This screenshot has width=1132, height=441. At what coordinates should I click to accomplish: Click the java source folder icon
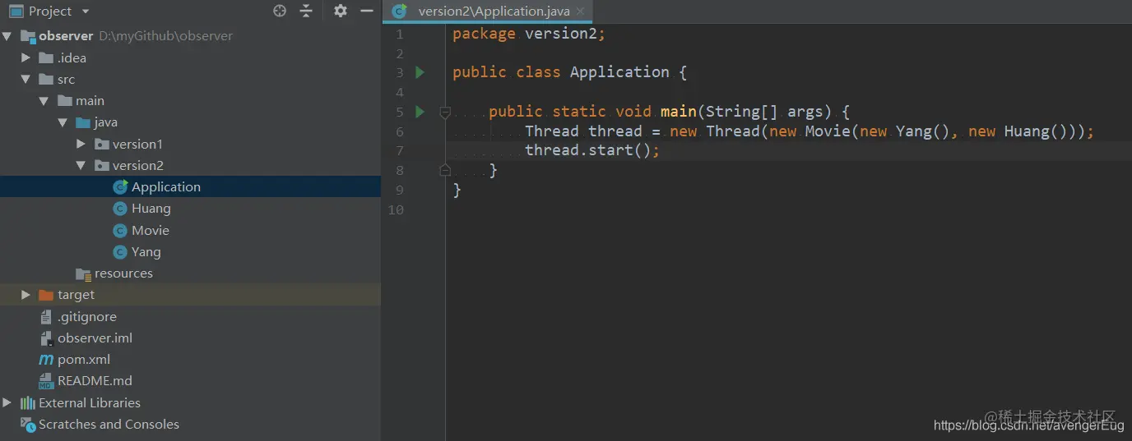83,122
